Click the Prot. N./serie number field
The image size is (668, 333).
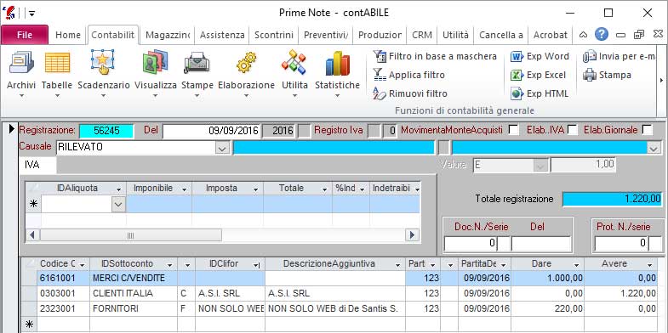point(621,243)
